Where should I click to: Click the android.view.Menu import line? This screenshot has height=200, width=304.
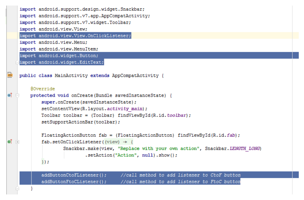(x=54, y=42)
